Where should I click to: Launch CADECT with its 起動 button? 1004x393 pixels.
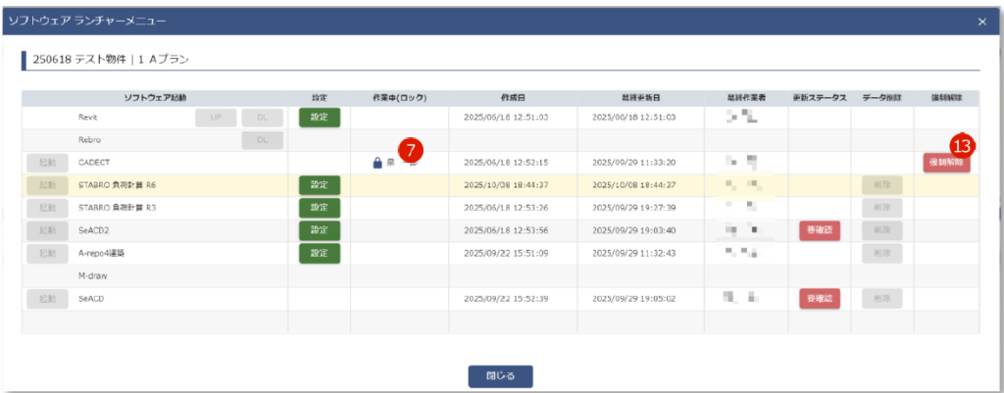tap(48, 163)
